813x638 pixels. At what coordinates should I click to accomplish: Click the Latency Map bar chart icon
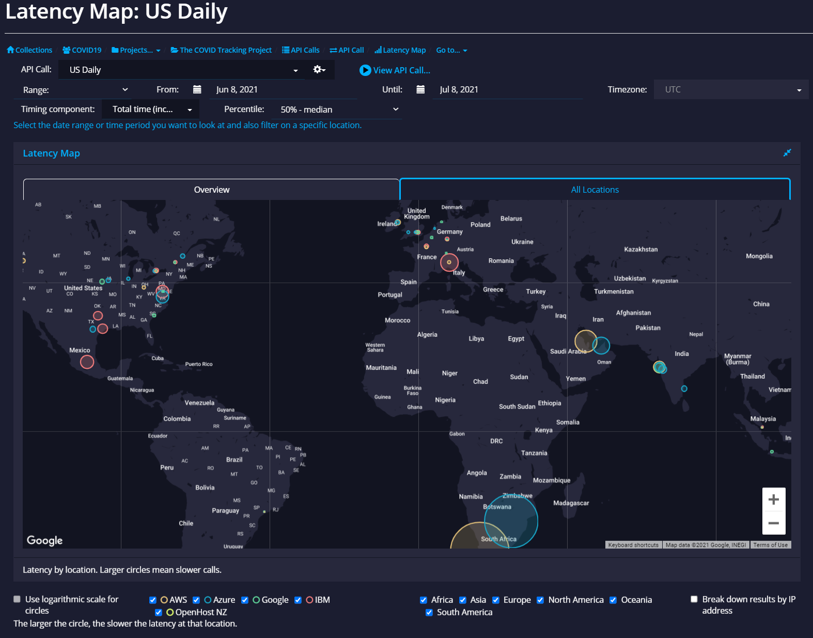point(378,50)
